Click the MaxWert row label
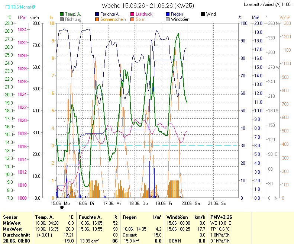The width and height of the screenshot is (294, 244). click(x=12, y=229)
